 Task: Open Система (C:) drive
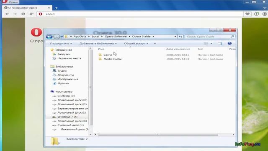tap(66, 96)
